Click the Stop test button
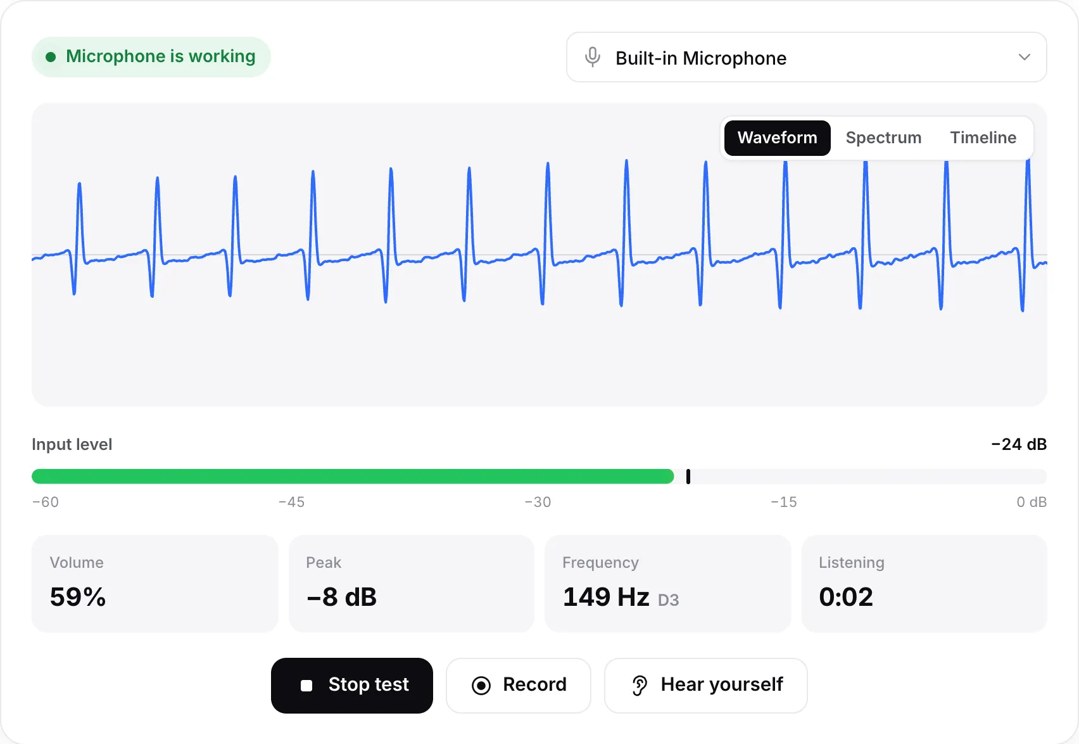 click(352, 685)
